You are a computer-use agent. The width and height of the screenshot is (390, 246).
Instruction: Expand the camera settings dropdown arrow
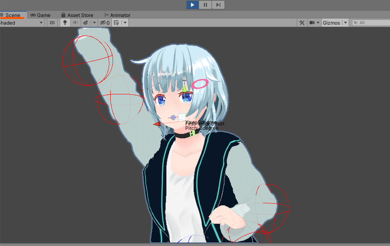pyautogui.click(x=318, y=22)
